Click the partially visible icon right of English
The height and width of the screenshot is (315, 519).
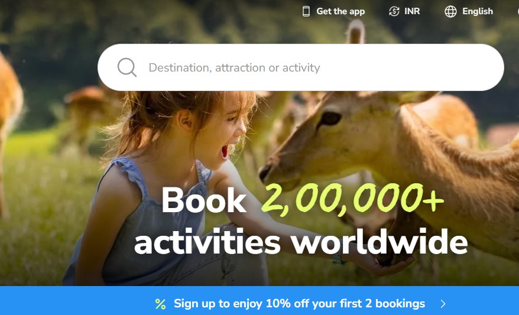click(x=517, y=11)
